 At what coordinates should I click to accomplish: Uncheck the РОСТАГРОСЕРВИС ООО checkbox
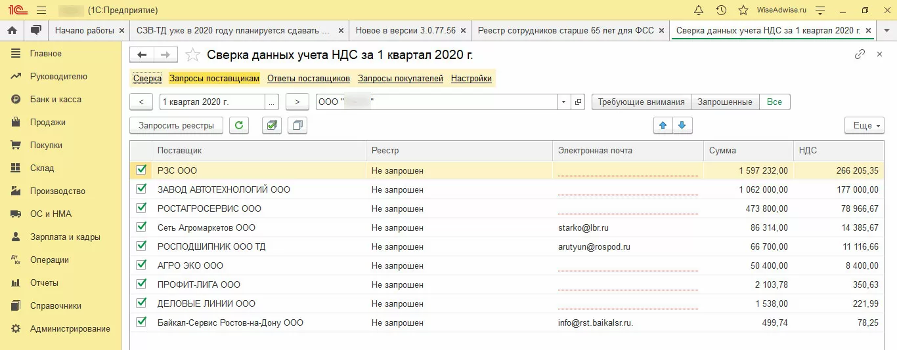(141, 208)
